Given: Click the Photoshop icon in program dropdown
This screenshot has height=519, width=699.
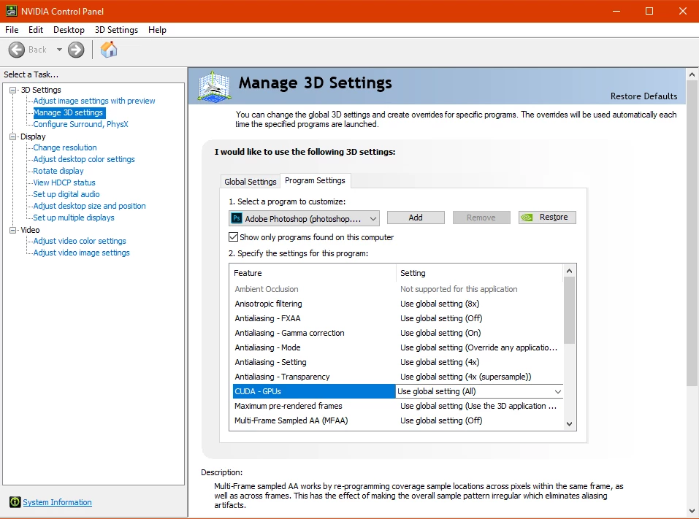Looking at the screenshot, I should click(x=237, y=218).
